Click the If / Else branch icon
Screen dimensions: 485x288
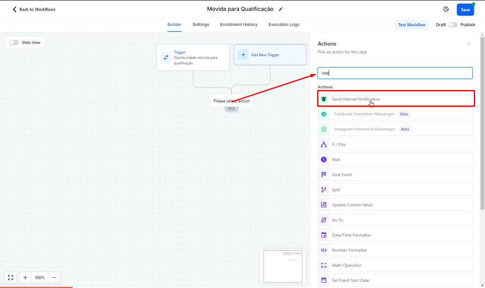tap(324, 144)
